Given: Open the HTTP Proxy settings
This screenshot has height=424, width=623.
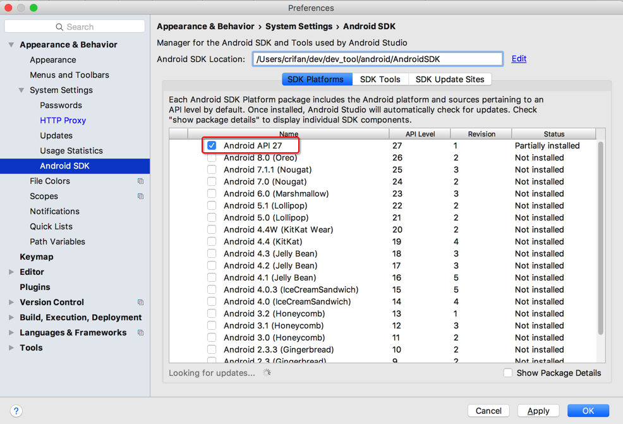Looking at the screenshot, I should [x=63, y=121].
